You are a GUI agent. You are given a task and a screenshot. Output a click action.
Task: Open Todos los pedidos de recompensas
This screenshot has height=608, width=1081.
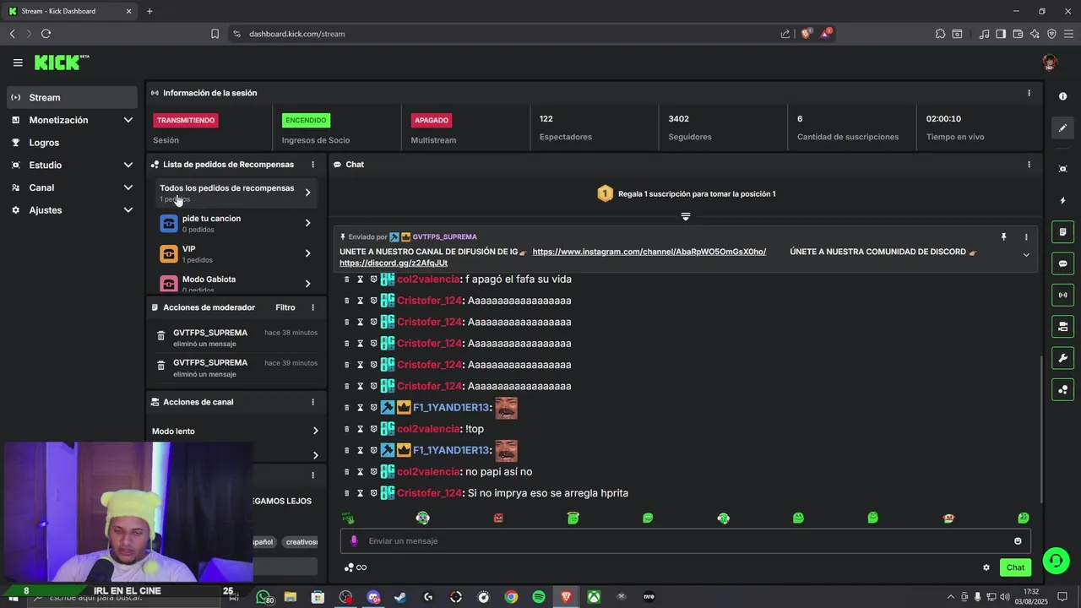236,193
